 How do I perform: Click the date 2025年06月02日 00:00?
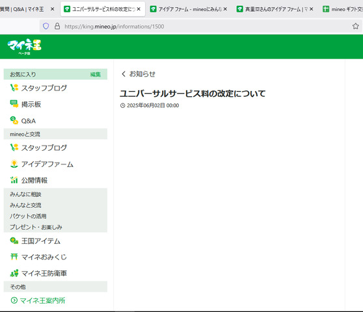153,105
